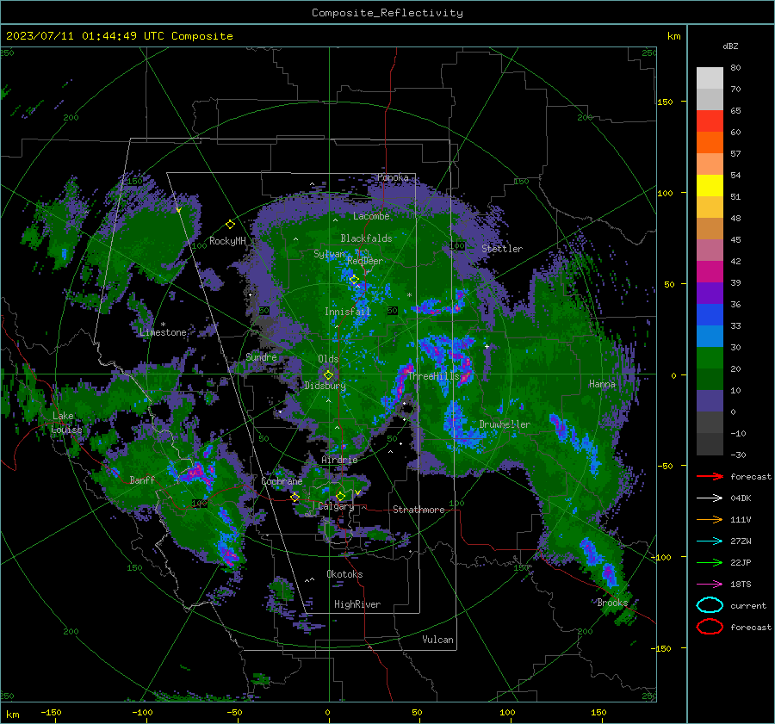775x724 pixels.
Task: Click the ThreeHills city label
Action: click(x=433, y=376)
